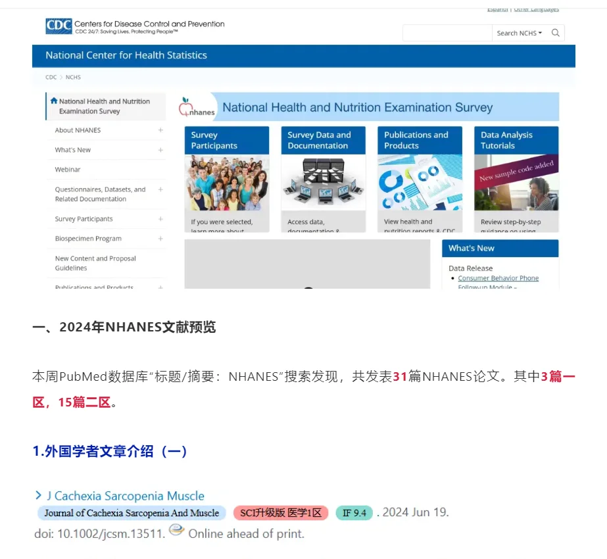Click the Data Release text

click(471, 268)
